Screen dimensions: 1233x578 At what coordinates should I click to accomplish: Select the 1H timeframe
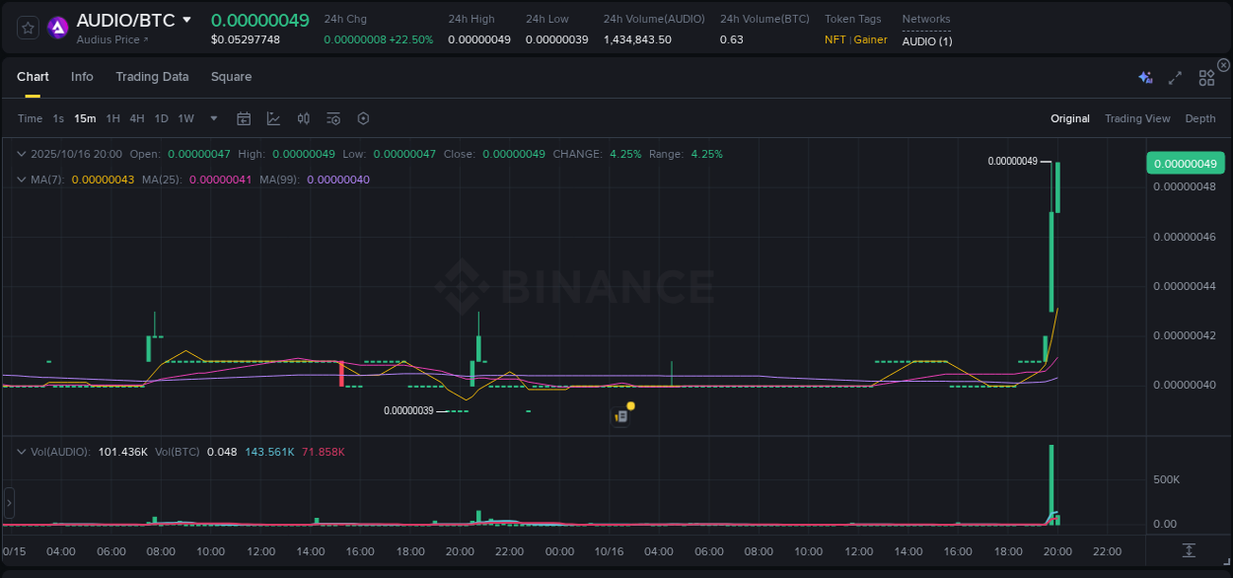tap(111, 117)
